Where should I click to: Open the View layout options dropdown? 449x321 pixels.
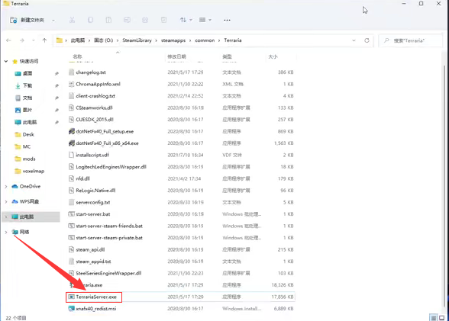pos(205,20)
